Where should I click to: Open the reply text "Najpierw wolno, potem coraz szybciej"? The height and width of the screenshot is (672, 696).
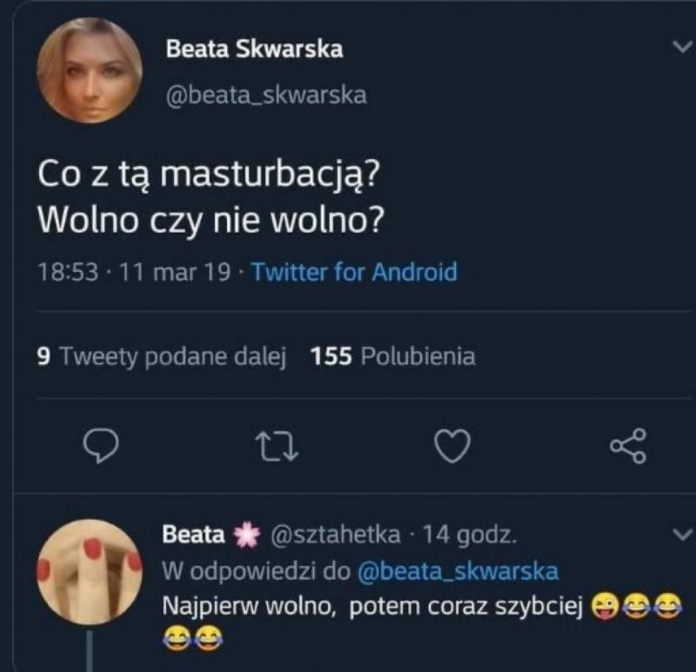(x=371, y=607)
